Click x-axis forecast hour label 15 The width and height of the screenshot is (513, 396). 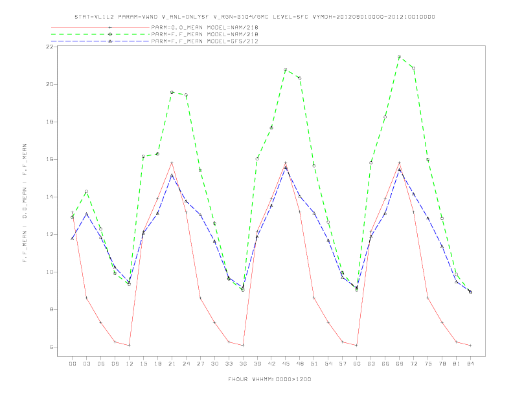(143, 364)
